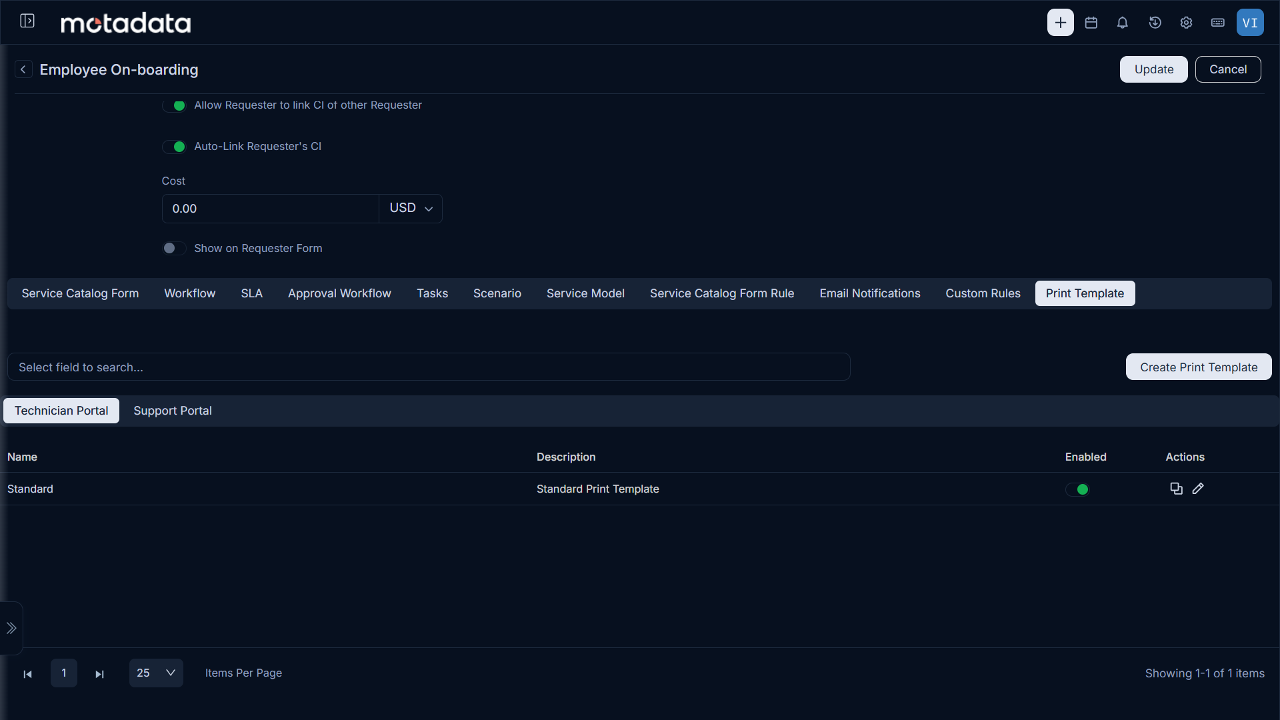Screen dimensions: 1280x720
Task: Open the settings gear icon
Action: coord(1186,23)
